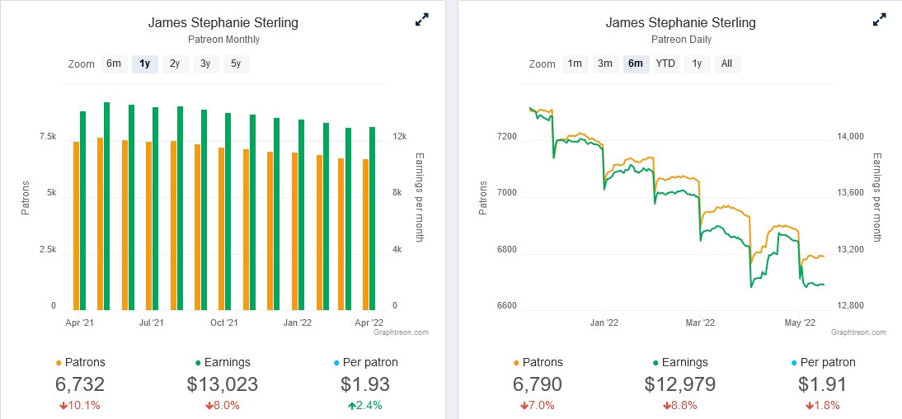Select the 6,732 patrons value
902x419 pixels.
coord(80,384)
